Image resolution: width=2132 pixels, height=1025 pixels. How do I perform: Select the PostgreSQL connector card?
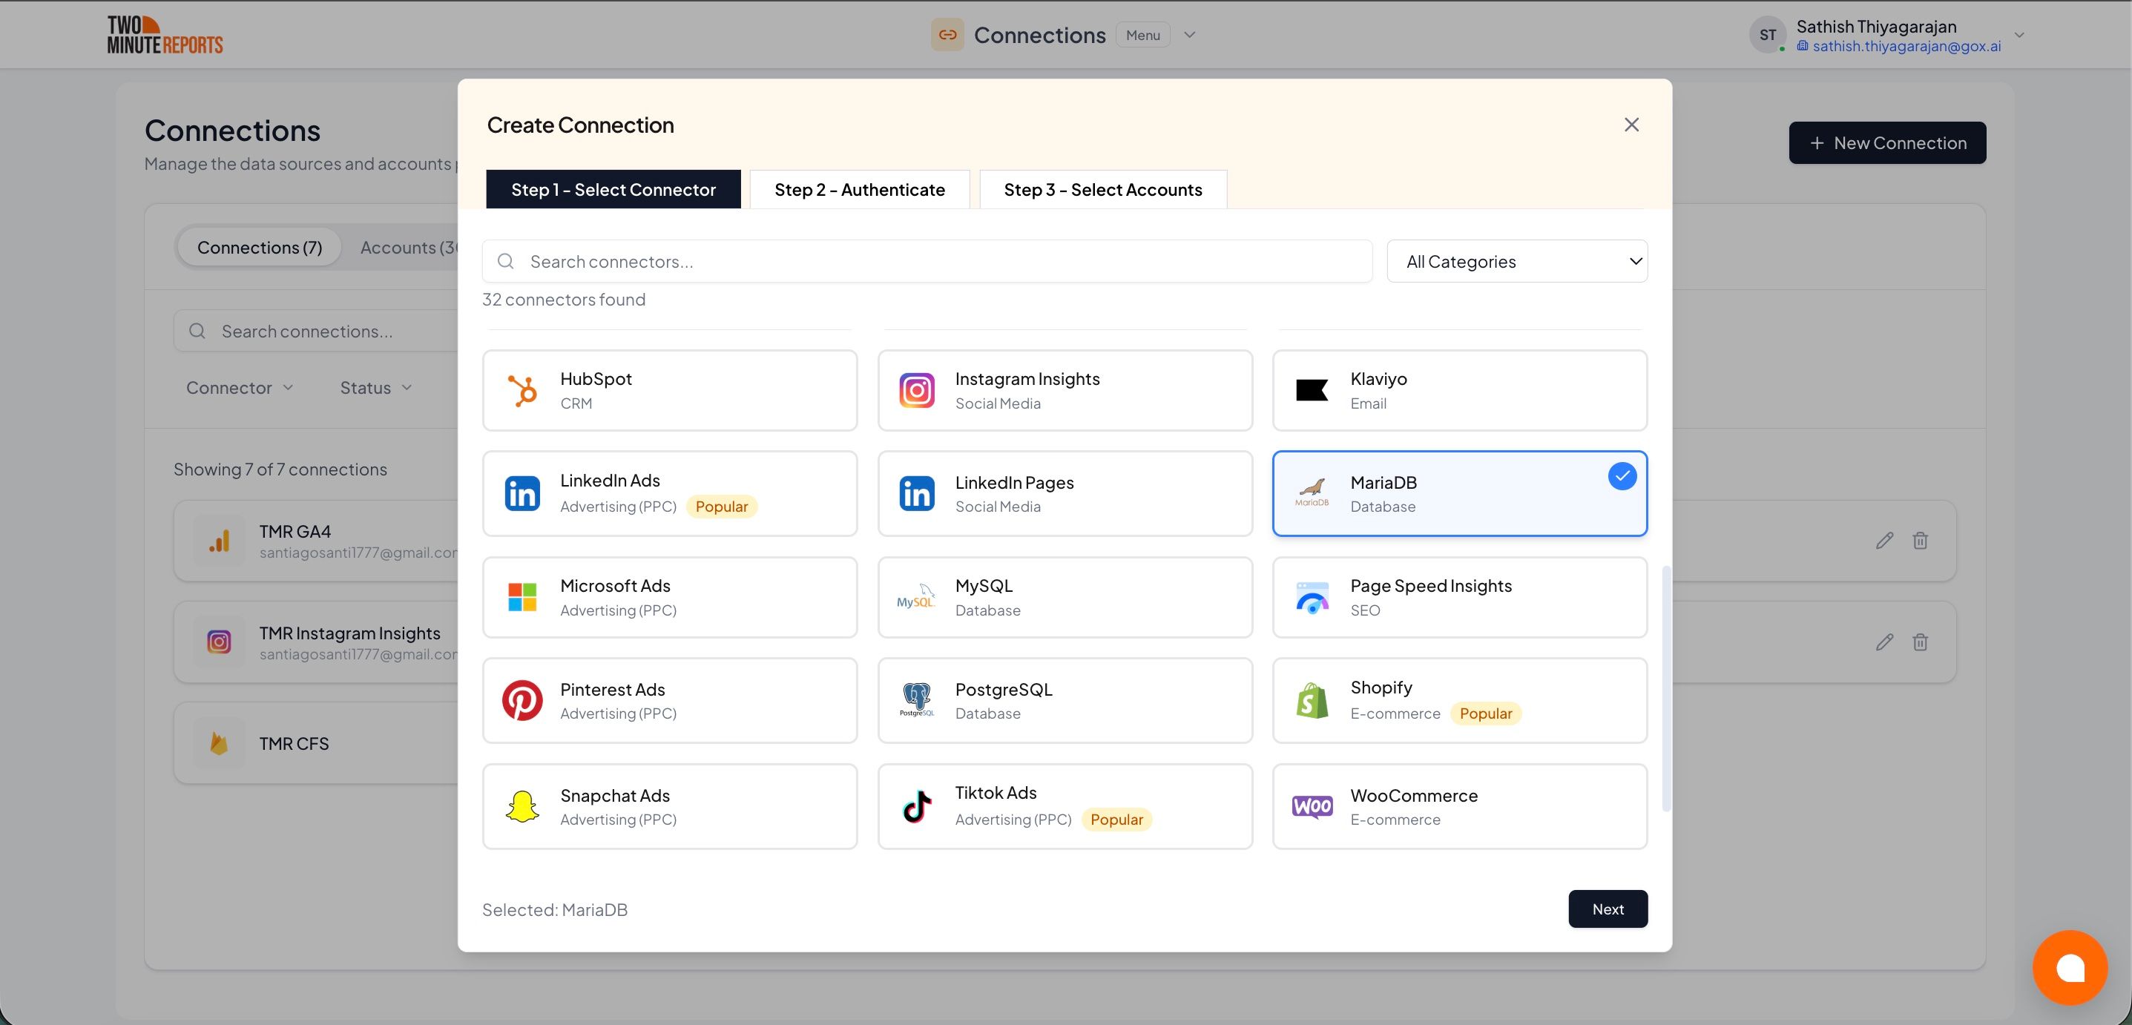pos(1065,701)
